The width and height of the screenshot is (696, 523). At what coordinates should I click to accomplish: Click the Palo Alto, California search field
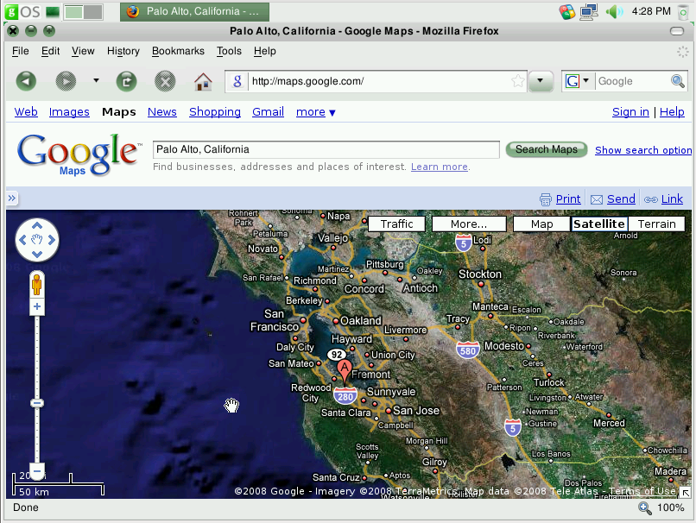click(x=326, y=149)
